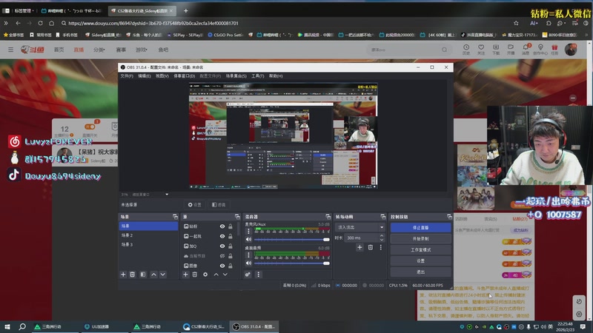The height and width of the screenshot is (333, 593).
Task: Show the hidden 当前节目 source
Action: (222, 256)
